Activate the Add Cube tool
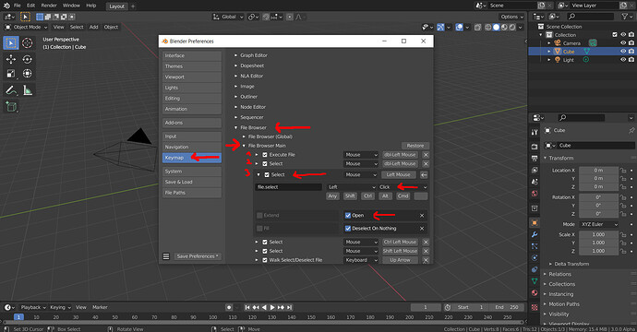637x332 pixels. click(x=11, y=107)
